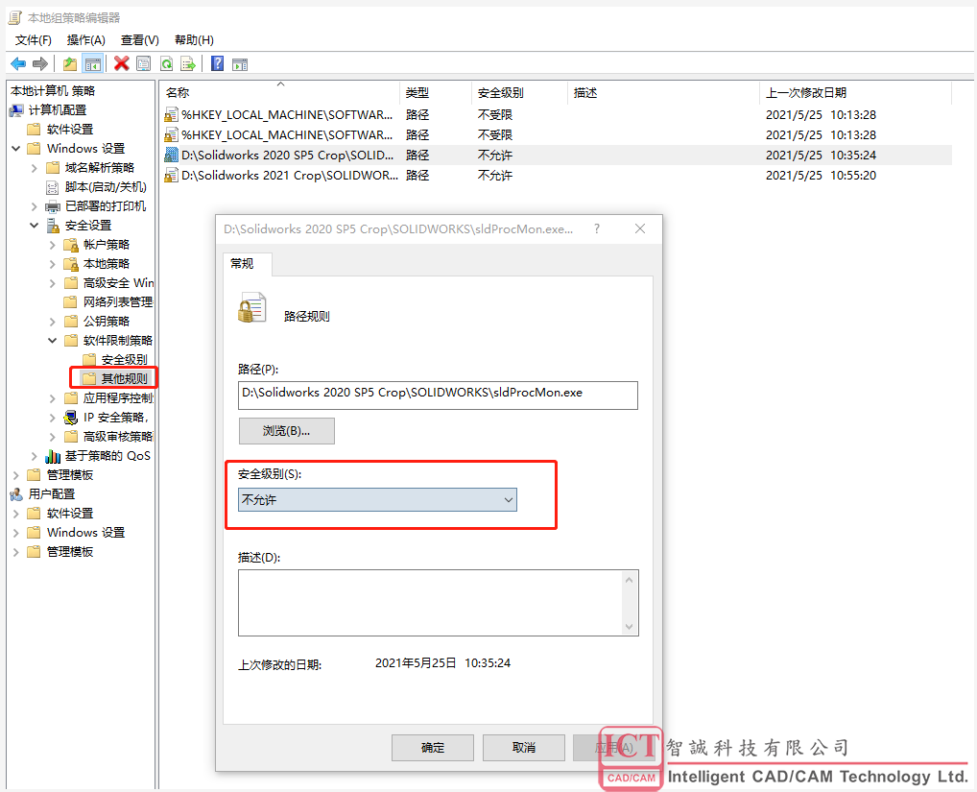Open the blue Help question mark icon
This screenshot has height=792, width=977.
coord(218,63)
